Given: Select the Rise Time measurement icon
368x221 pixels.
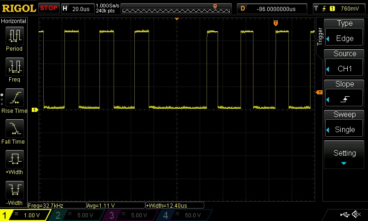Looking at the screenshot, I should pos(15,98).
